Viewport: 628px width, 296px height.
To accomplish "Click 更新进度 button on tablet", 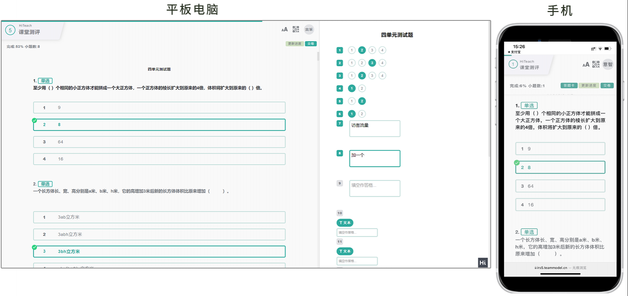I will tap(294, 44).
